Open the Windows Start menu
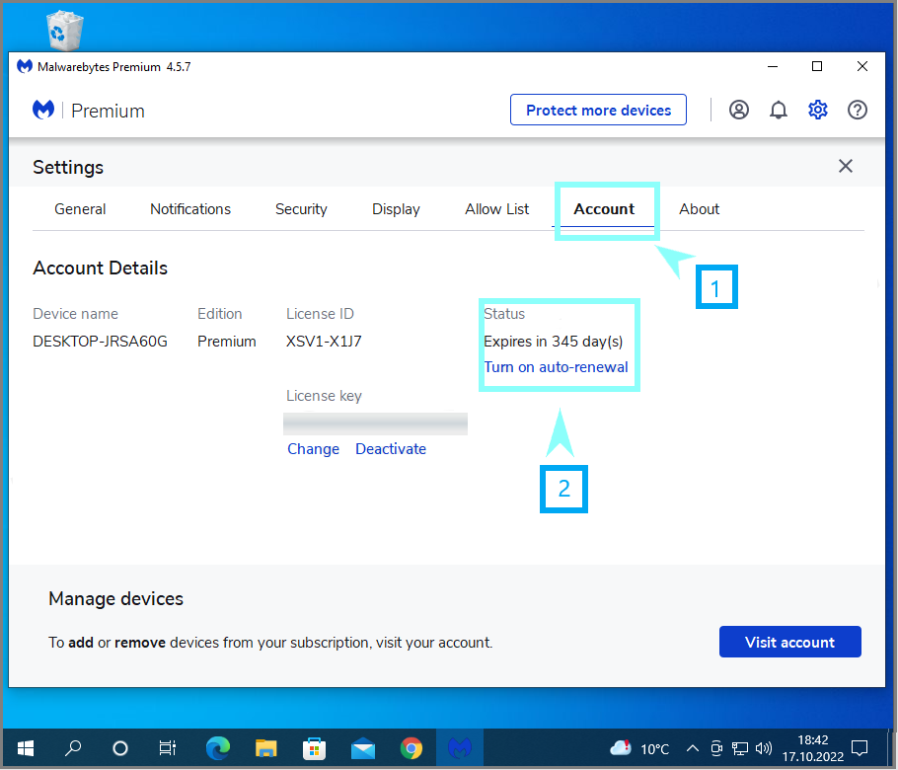 [x=26, y=748]
